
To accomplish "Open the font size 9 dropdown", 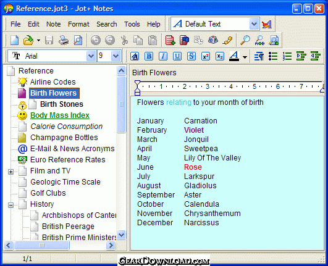I will (x=116, y=56).
